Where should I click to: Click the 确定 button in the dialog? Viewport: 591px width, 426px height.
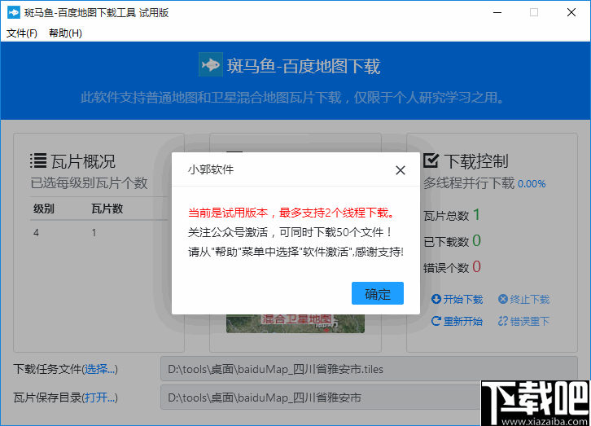click(377, 293)
